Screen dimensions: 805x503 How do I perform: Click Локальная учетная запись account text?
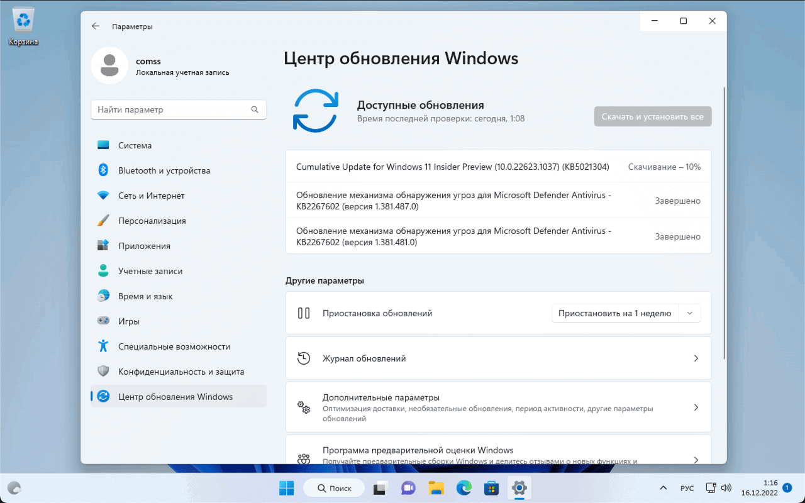tap(182, 72)
